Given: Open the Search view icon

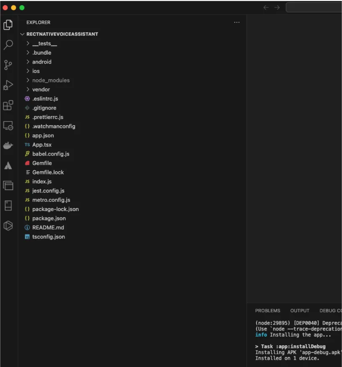Looking at the screenshot, I should pos(8,45).
